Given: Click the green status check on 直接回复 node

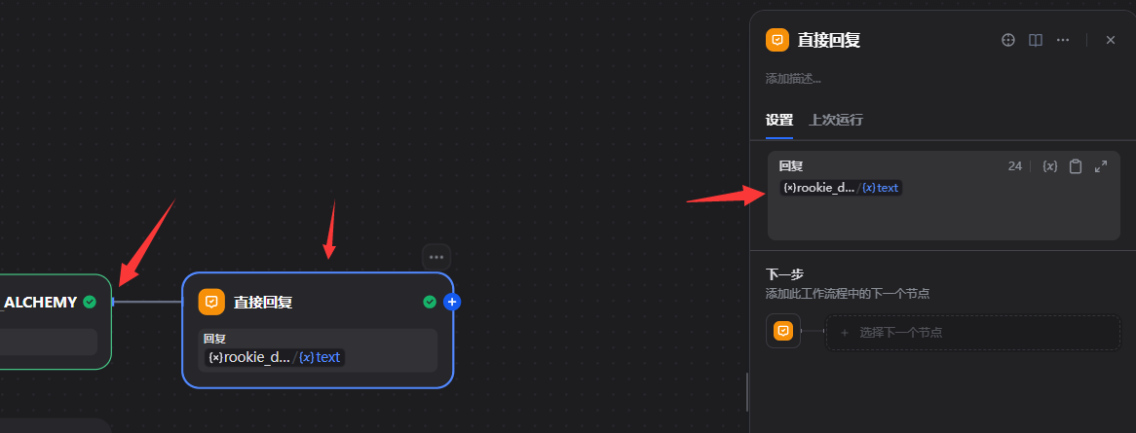Looking at the screenshot, I should click(430, 302).
